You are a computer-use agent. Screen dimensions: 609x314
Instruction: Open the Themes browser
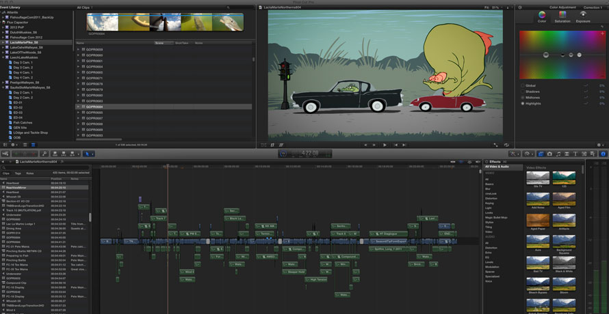593,154
